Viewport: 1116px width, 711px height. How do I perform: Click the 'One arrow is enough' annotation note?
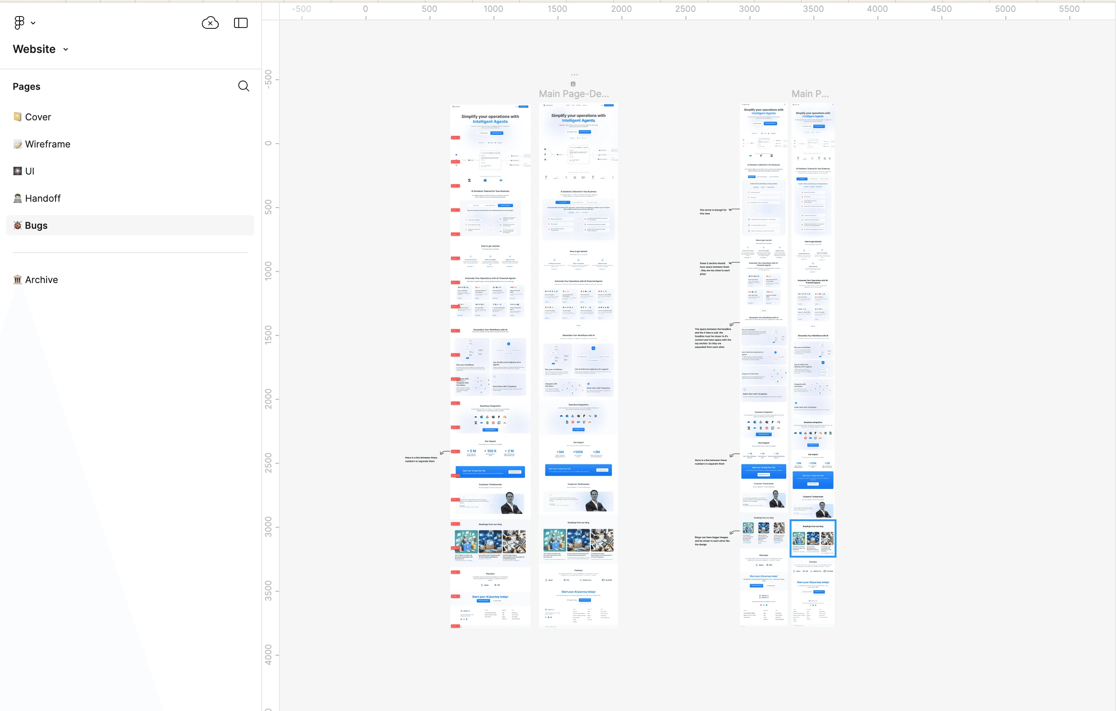click(x=713, y=211)
